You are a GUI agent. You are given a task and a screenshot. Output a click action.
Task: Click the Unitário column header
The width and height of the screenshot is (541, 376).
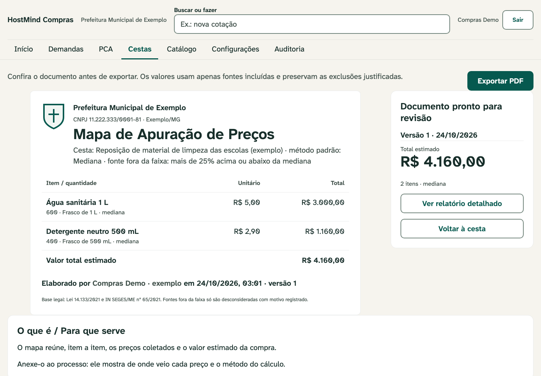coord(249,183)
